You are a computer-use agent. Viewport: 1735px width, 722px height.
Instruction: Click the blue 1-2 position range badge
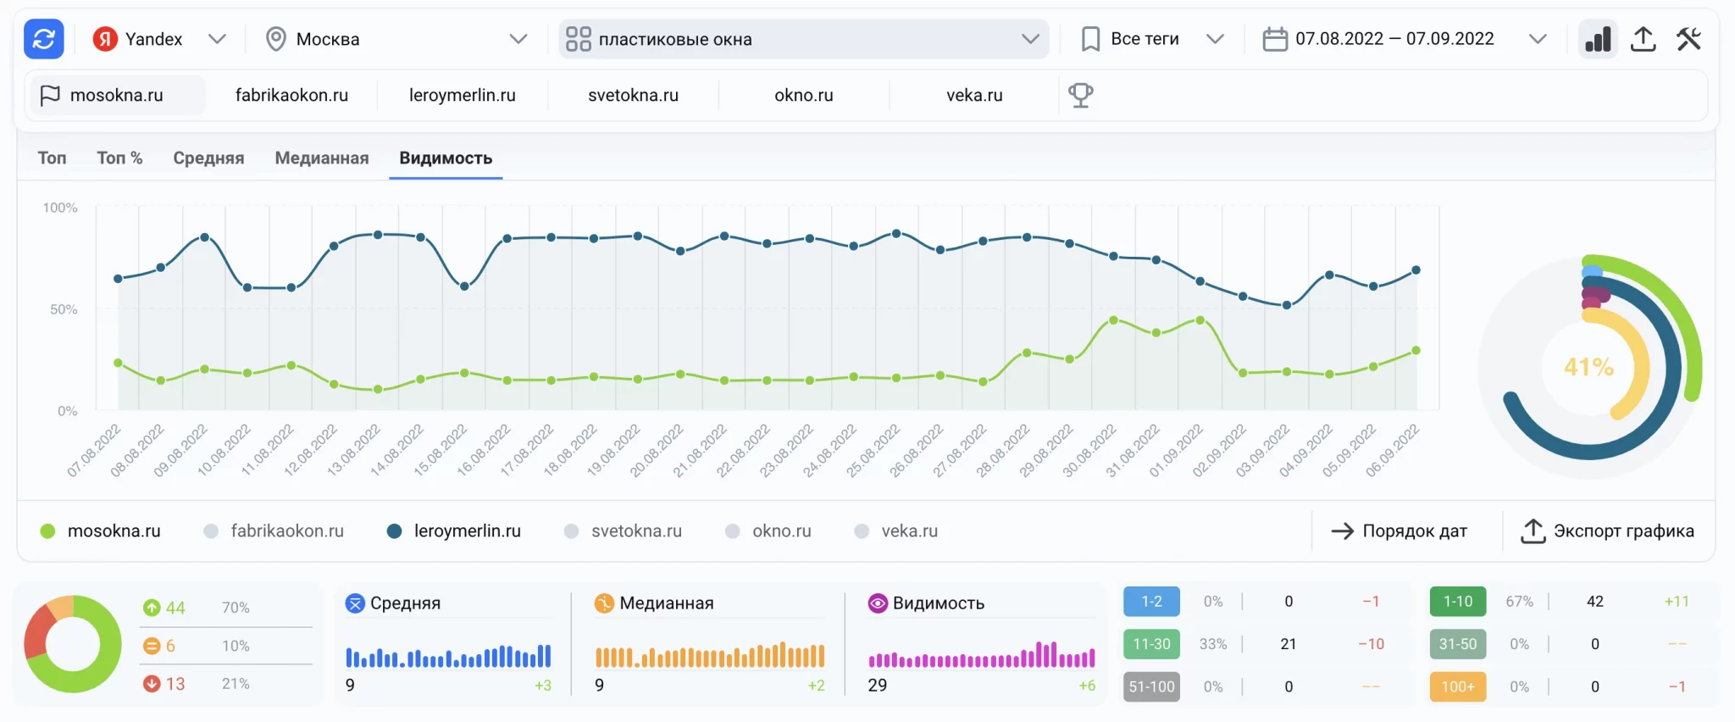pos(1151,602)
